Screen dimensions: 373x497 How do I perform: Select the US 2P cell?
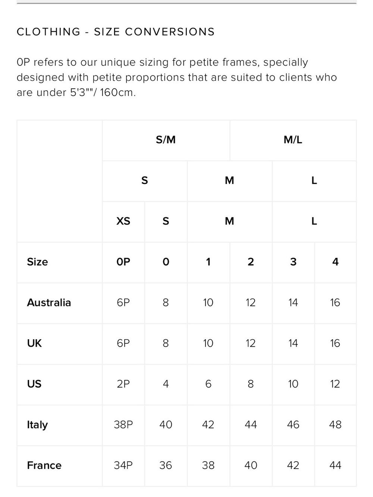123,384
